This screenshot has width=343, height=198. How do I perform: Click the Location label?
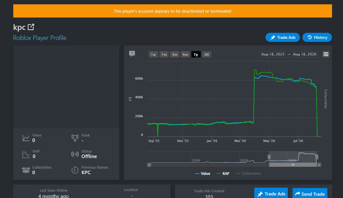[131, 190]
